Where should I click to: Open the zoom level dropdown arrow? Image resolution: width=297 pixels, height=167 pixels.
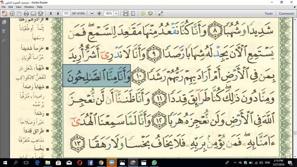116,13
